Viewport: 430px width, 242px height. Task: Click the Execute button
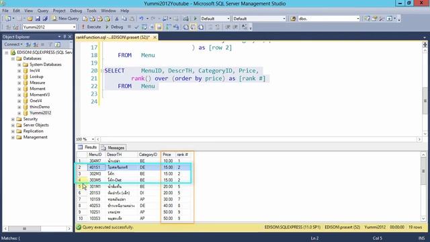[91, 27]
